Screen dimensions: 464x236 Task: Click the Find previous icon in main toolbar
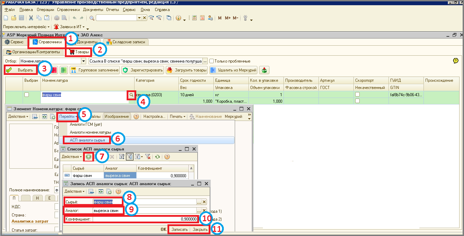tap(159, 18)
